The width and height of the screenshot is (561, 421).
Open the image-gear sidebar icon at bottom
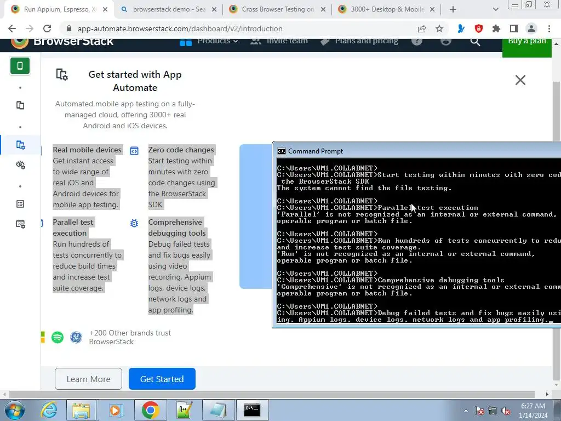(x=20, y=224)
